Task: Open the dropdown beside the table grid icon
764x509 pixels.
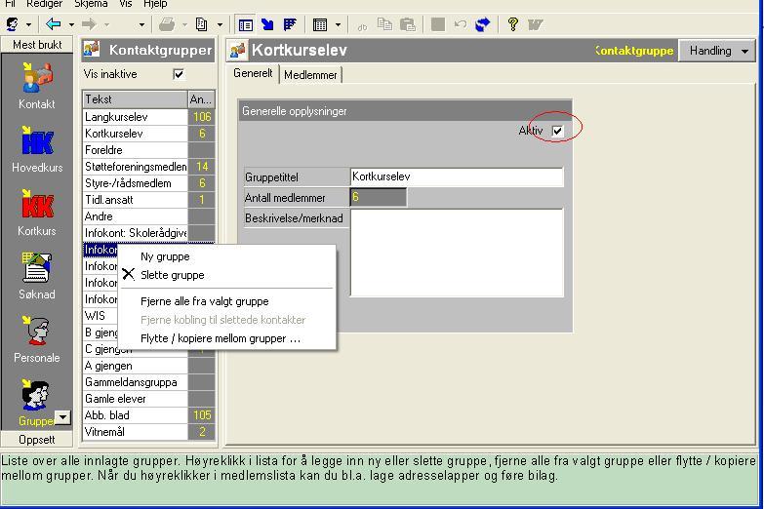Action: pyautogui.click(x=338, y=24)
